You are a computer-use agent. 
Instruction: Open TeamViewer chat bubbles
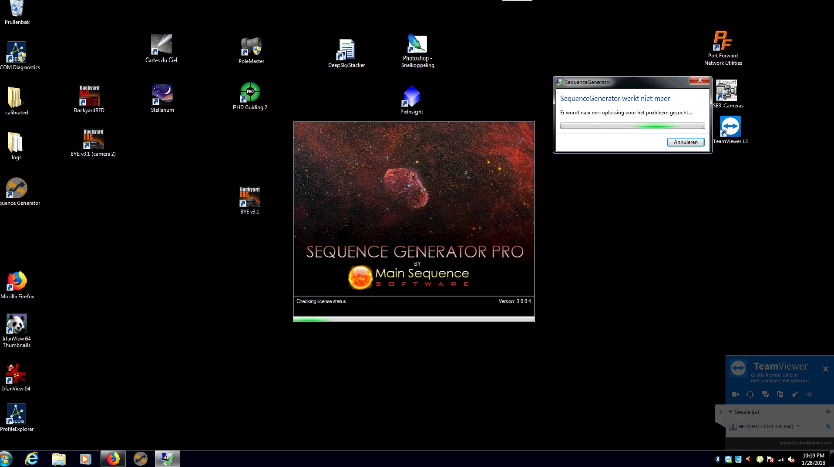765,394
